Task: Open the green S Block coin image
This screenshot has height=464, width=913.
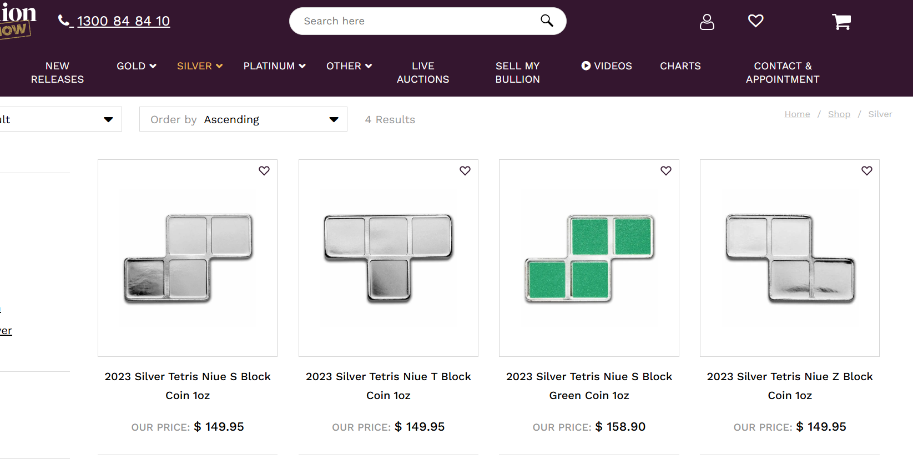Action: 589,258
